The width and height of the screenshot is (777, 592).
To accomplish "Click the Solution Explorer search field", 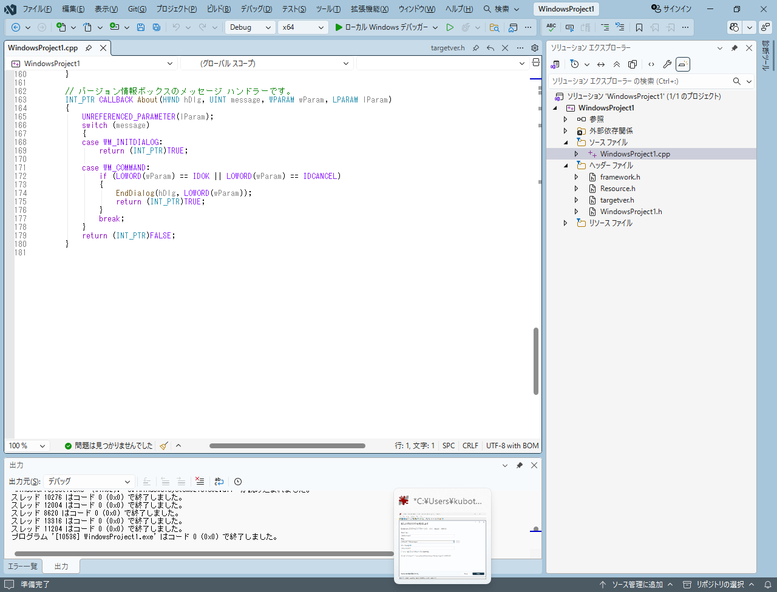I will 637,81.
